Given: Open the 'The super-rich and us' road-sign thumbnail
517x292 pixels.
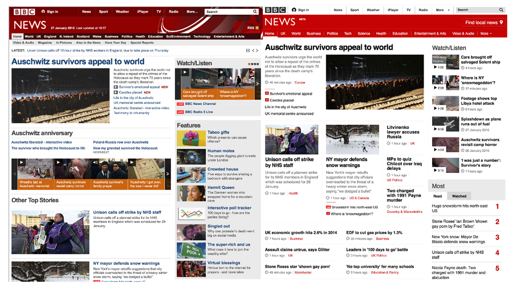Looking at the screenshot, I should [191, 250].
